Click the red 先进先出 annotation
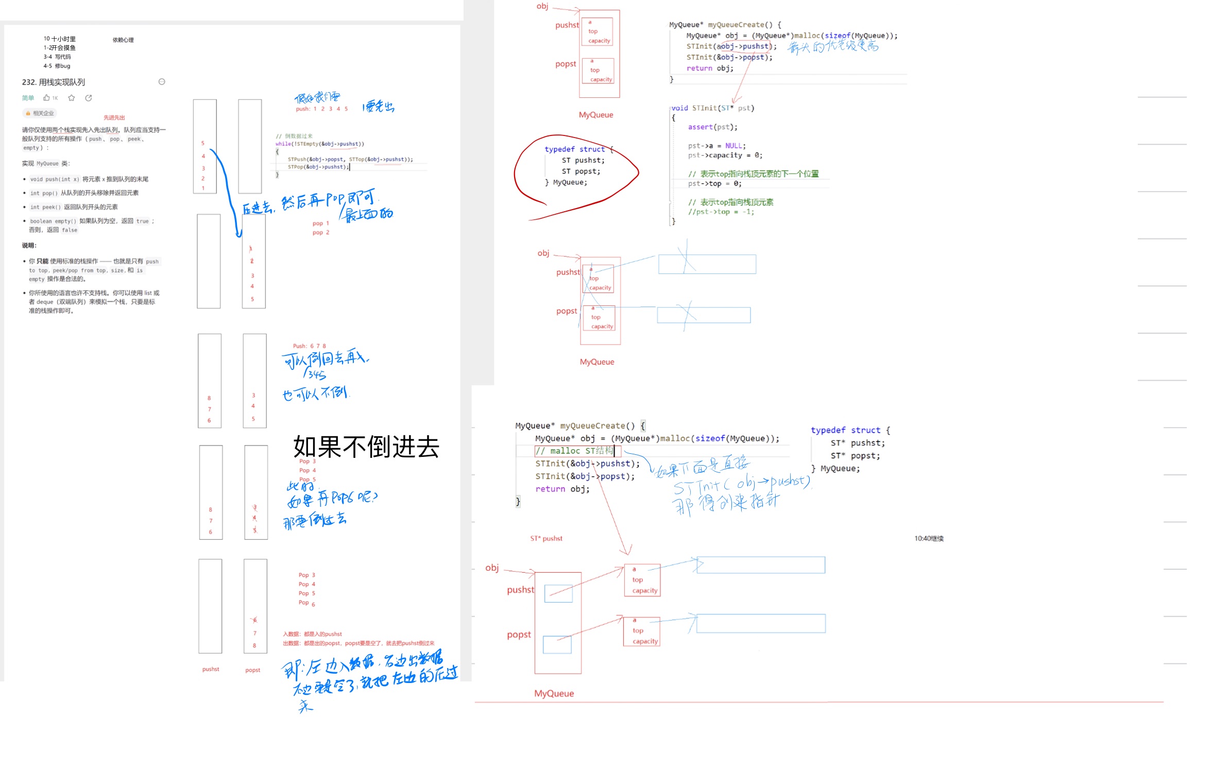This screenshot has height=768, width=1229. [114, 117]
